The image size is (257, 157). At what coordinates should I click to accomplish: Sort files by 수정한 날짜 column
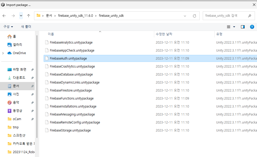click(164, 34)
